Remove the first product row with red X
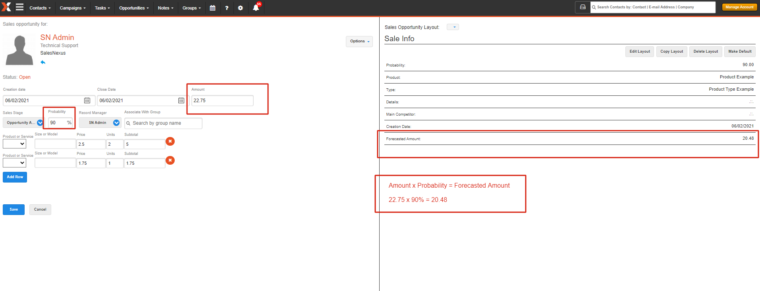This screenshot has height=291, width=760. pos(170,141)
